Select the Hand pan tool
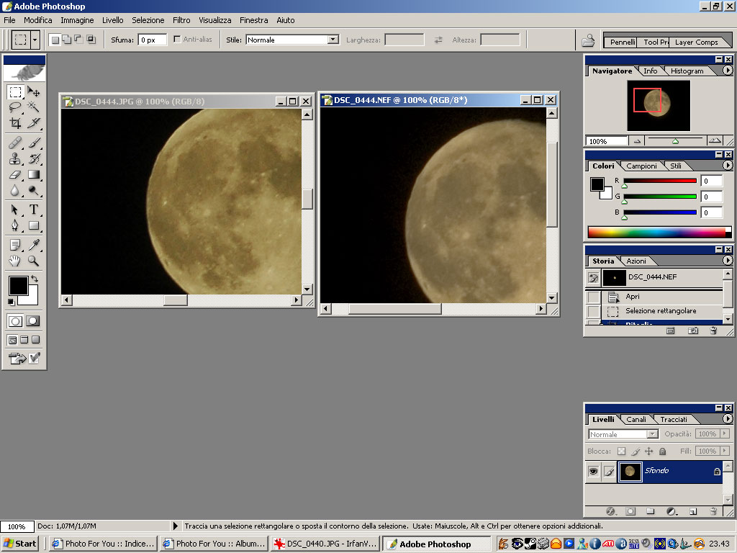Screen dimensions: 737x553 coord(15,261)
